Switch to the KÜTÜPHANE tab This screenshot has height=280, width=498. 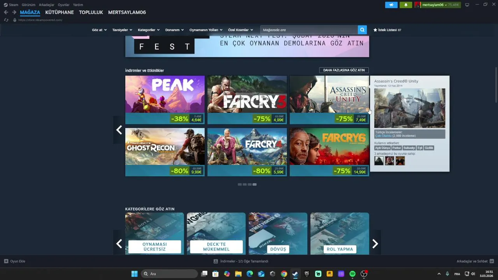(x=60, y=12)
